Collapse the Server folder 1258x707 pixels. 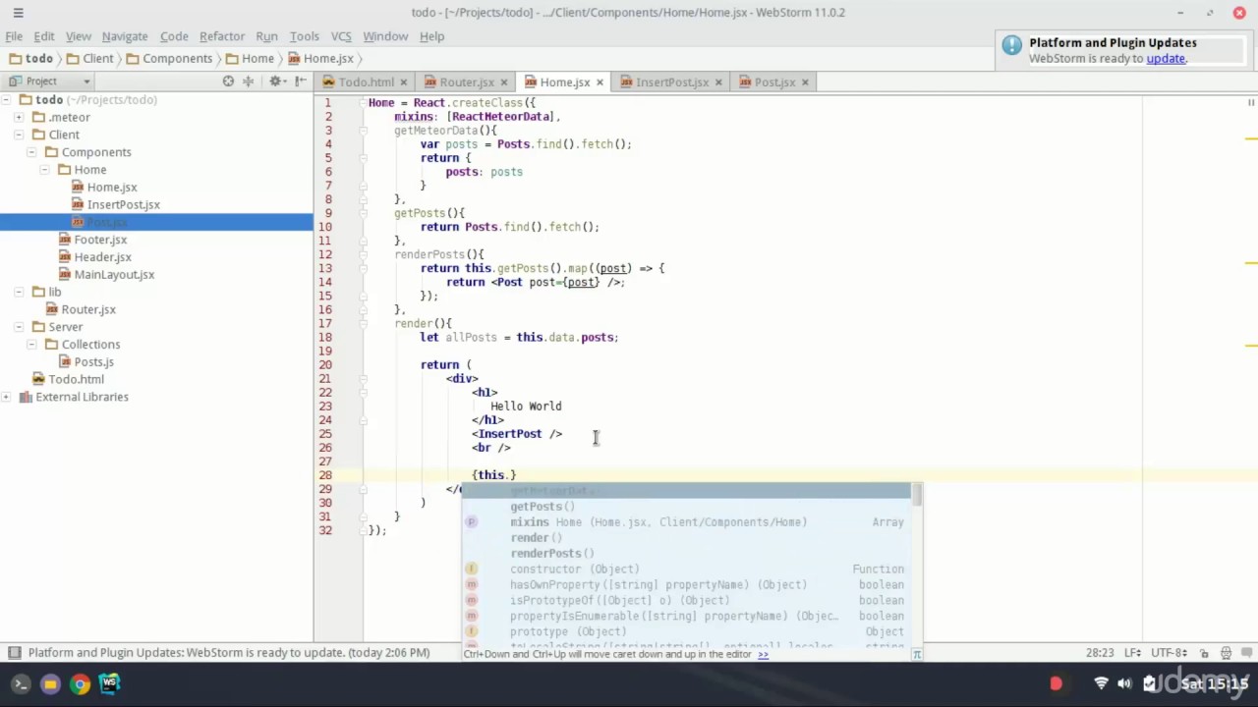pos(19,327)
